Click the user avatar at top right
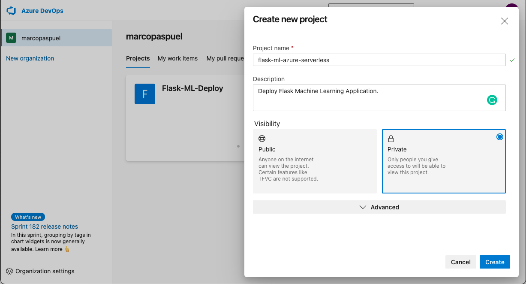The image size is (526, 284). pyautogui.click(x=512, y=6)
